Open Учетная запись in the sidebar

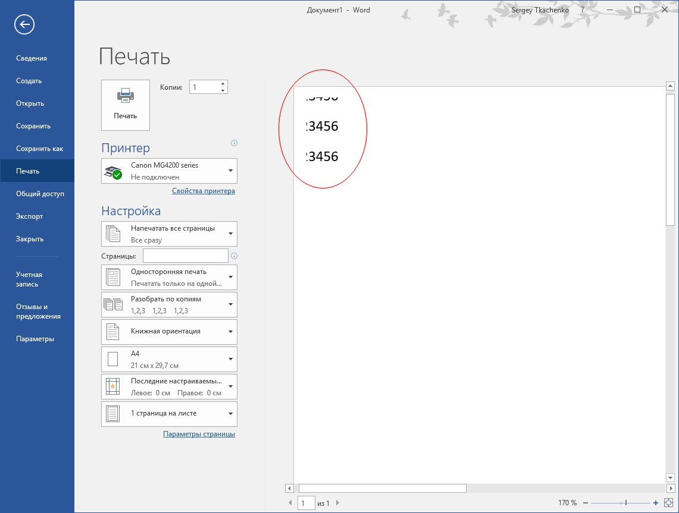pyautogui.click(x=37, y=279)
